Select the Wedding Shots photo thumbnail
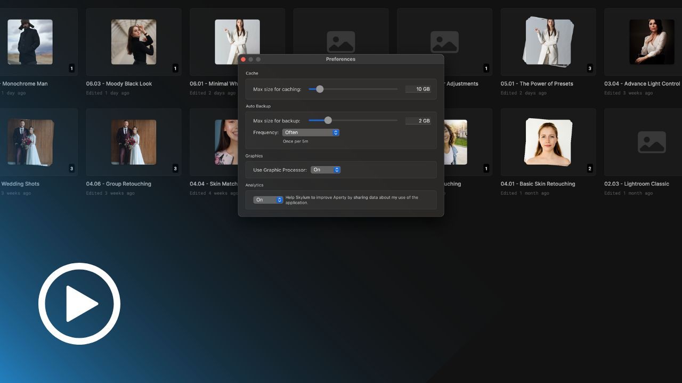The image size is (682, 383). tap(30, 142)
